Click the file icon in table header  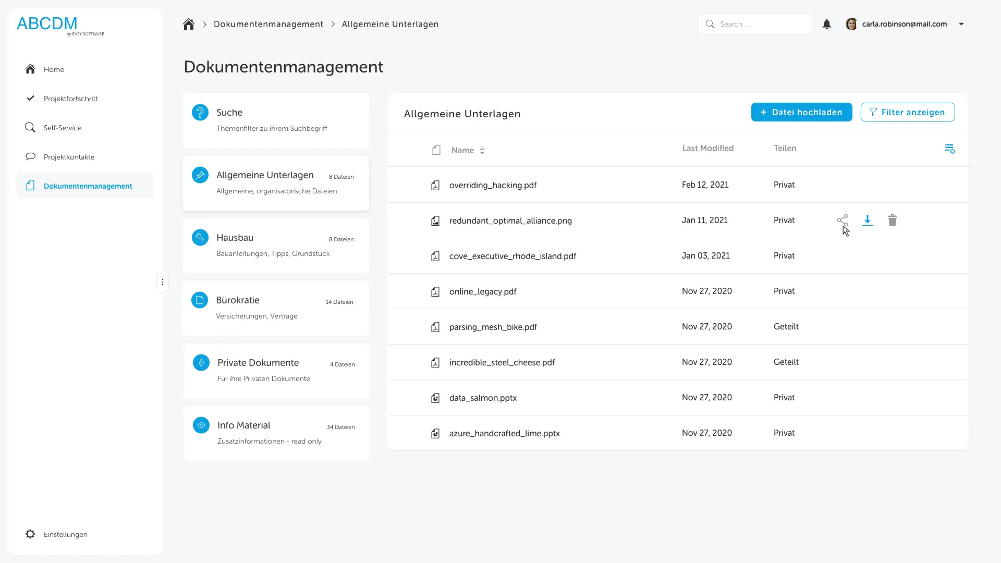point(436,150)
